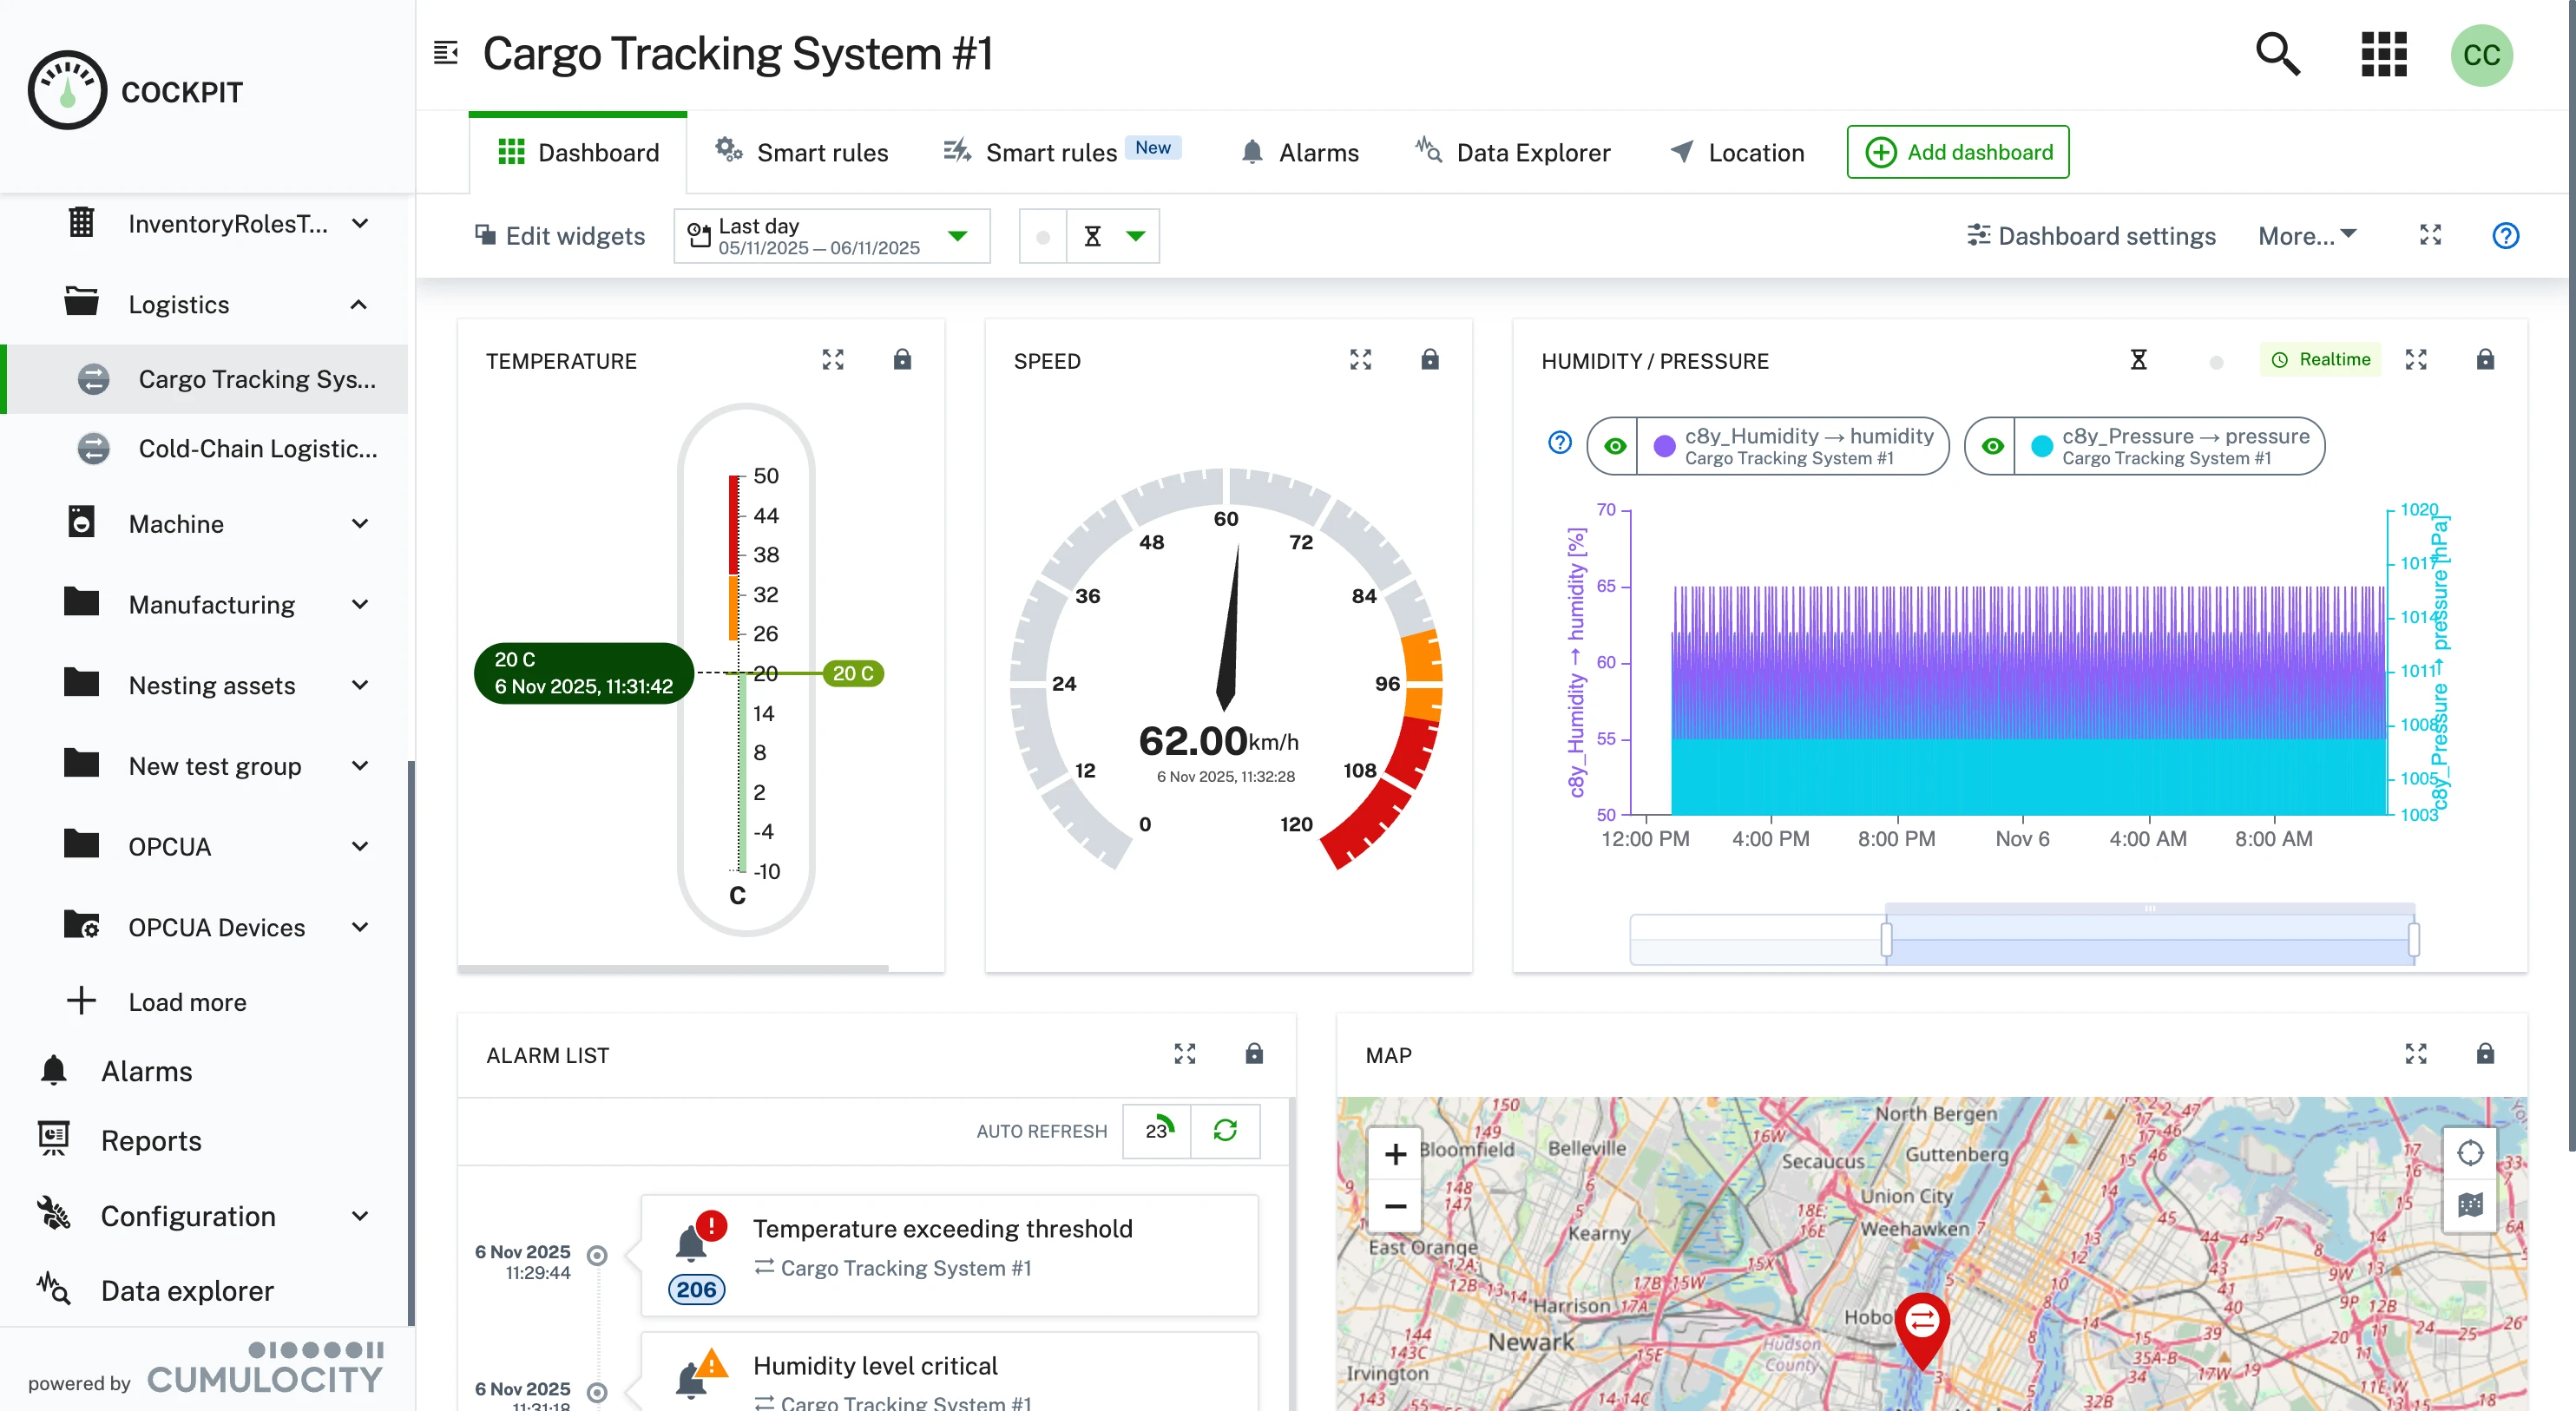Image resolution: width=2576 pixels, height=1411 pixels.
Task: Open the Last day date range dropdown
Action: [x=831, y=236]
